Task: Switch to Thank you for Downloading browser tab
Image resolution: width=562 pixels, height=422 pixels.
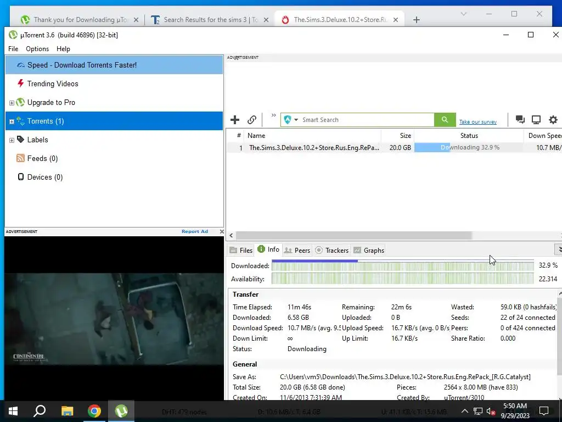Action: [80, 20]
